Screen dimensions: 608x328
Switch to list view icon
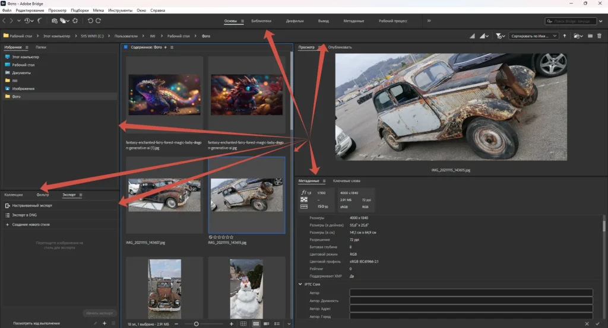click(277, 324)
